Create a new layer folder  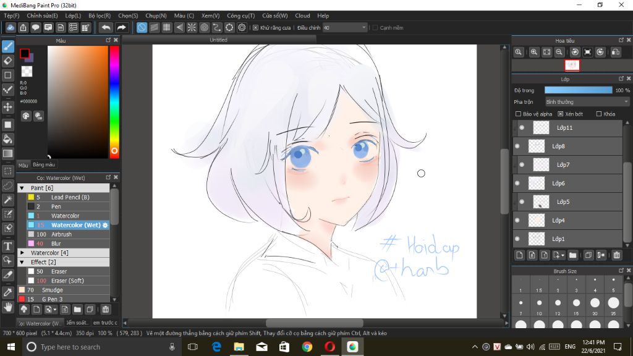(572, 255)
